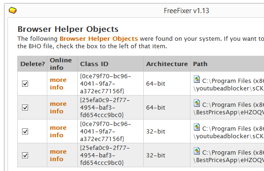This screenshot has width=264, height=171.
Task: Click file icon for 32-bit BestPricesApp path
Action: pos(197,151)
